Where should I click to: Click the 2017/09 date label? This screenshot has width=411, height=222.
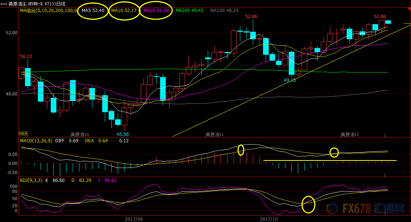[x=134, y=219]
